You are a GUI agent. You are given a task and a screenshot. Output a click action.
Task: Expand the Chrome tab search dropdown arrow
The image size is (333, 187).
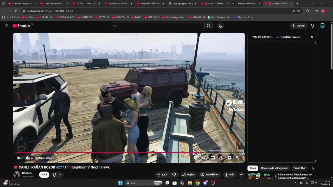3,4
